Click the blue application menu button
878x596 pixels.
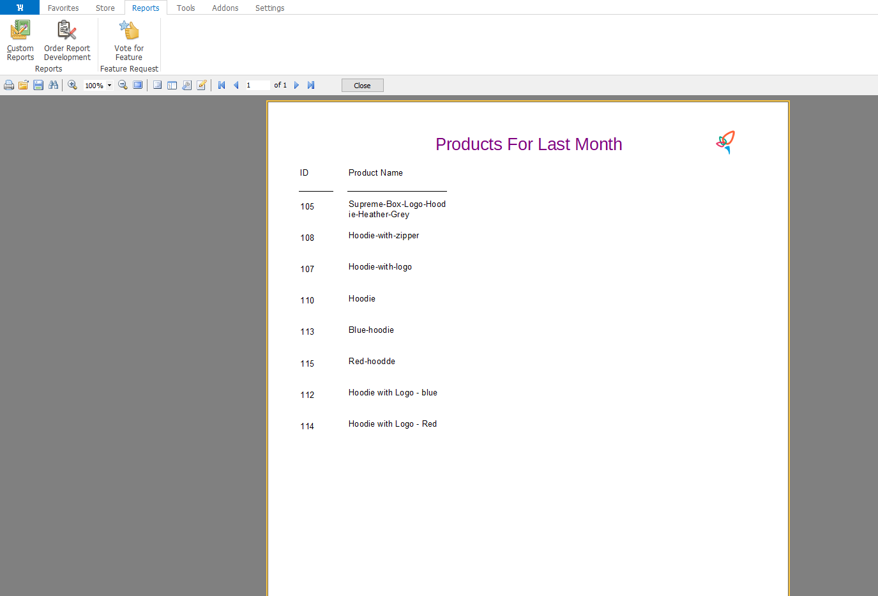coord(20,8)
